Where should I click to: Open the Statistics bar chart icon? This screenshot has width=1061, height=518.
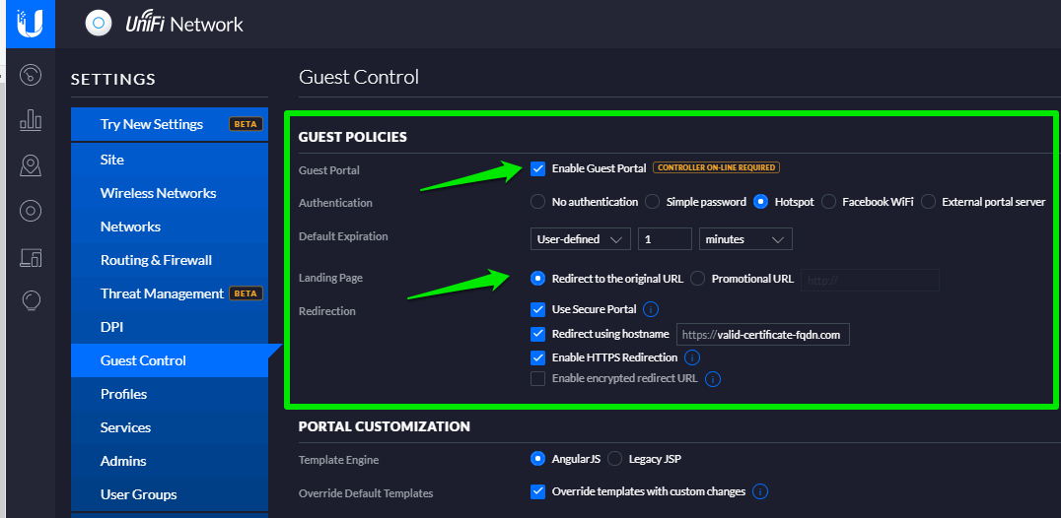(x=31, y=120)
